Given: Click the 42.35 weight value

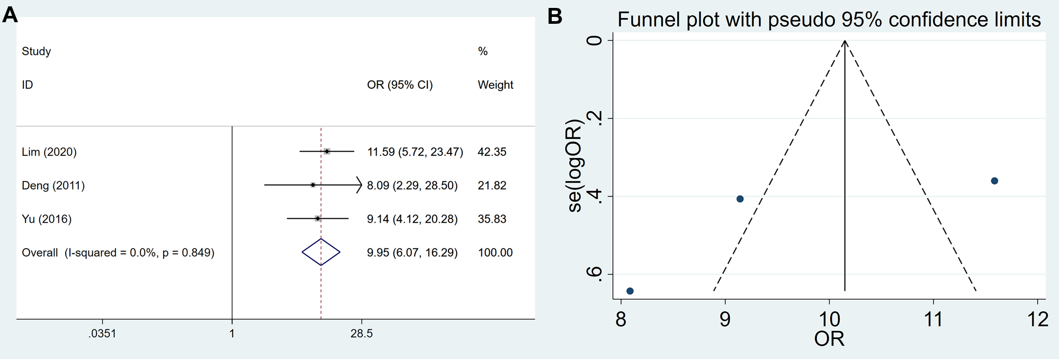Looking at the screenshot, I should coord(492,152).
